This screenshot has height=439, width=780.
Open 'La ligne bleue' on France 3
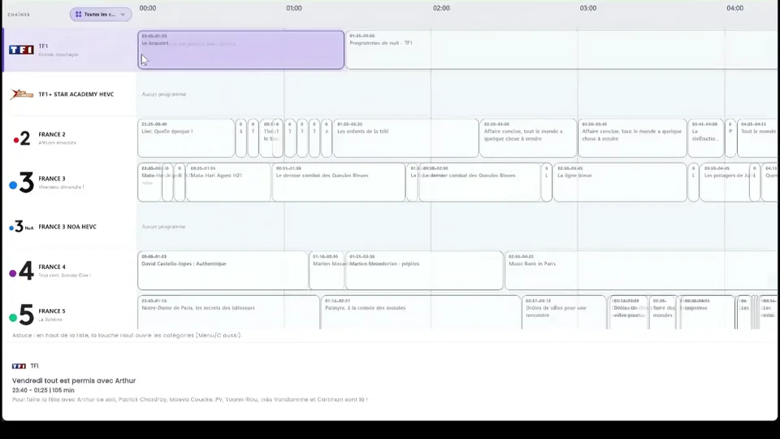[x=620, y=182]
